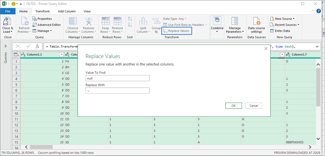The height and width of the screenshot is (156, 325).
Task: Click the Group By icon
Action: click(x=156, y=21)
